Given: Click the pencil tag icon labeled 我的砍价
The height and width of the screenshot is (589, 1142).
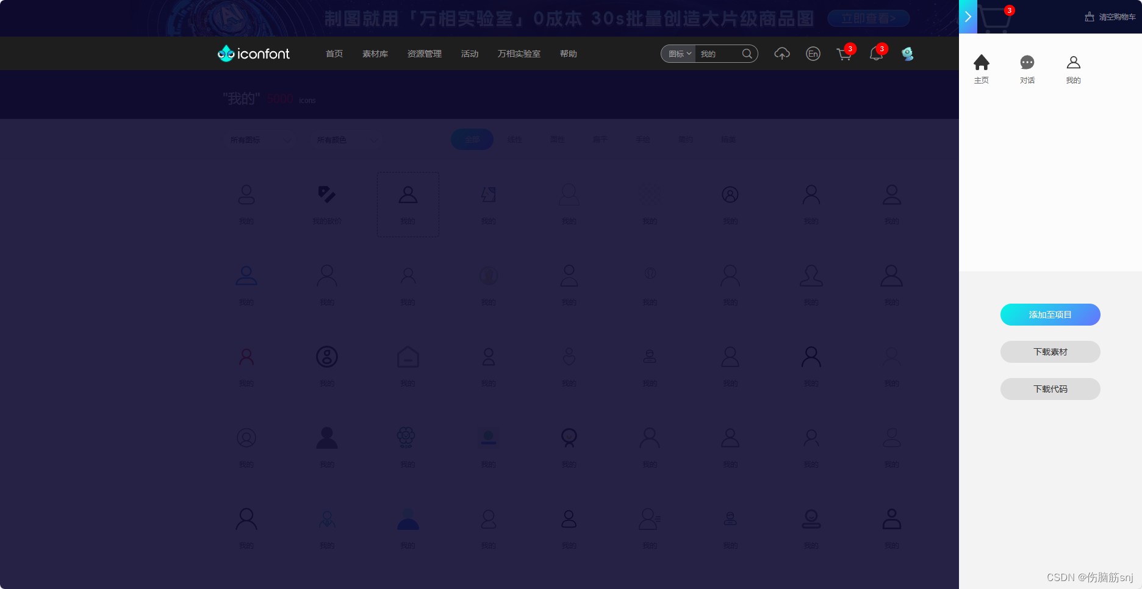Looking at the screenshot, I should [327, 195].
